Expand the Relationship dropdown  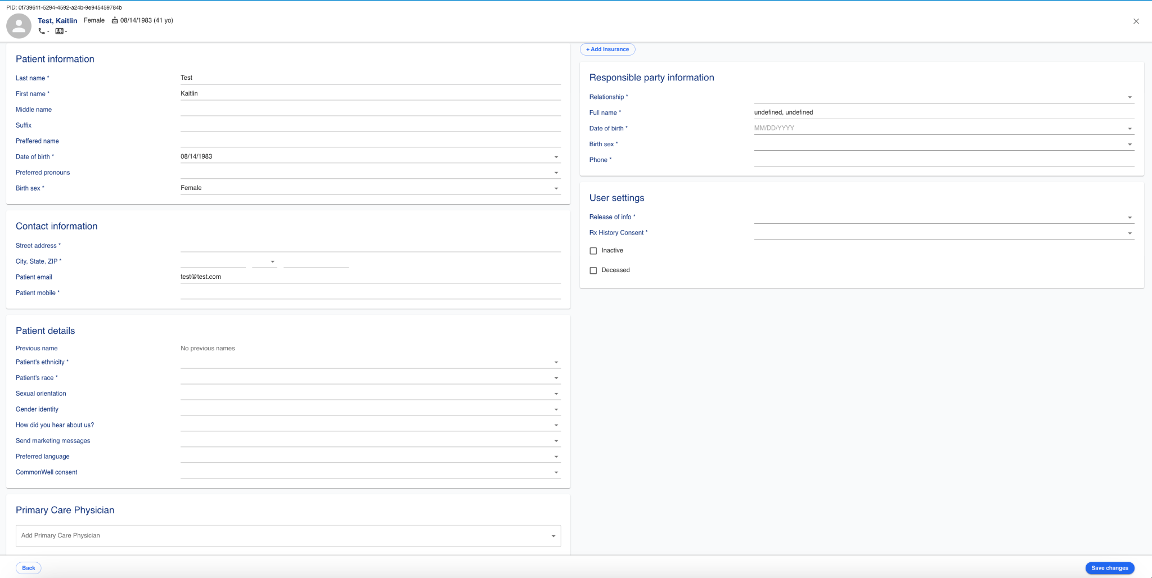(x=1129, y=97)
